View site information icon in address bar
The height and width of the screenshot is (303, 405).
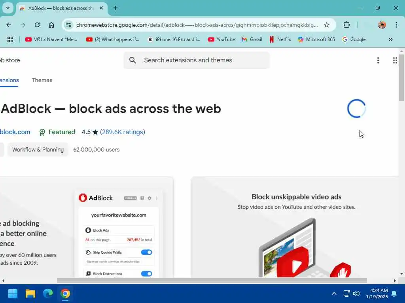click(68, 25)
